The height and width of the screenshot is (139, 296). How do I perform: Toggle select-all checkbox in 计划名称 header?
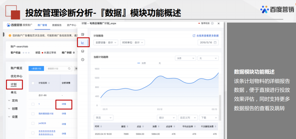pos(33,83)
